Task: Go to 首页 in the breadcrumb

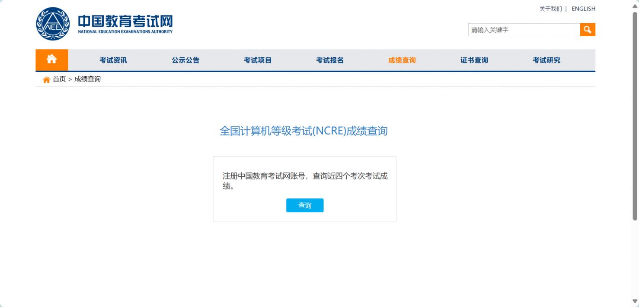Action: point(59,79)
